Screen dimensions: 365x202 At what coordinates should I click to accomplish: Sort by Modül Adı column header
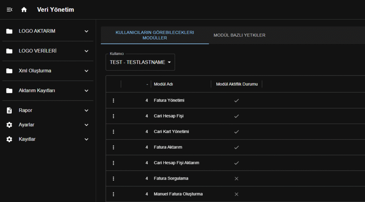163,84
